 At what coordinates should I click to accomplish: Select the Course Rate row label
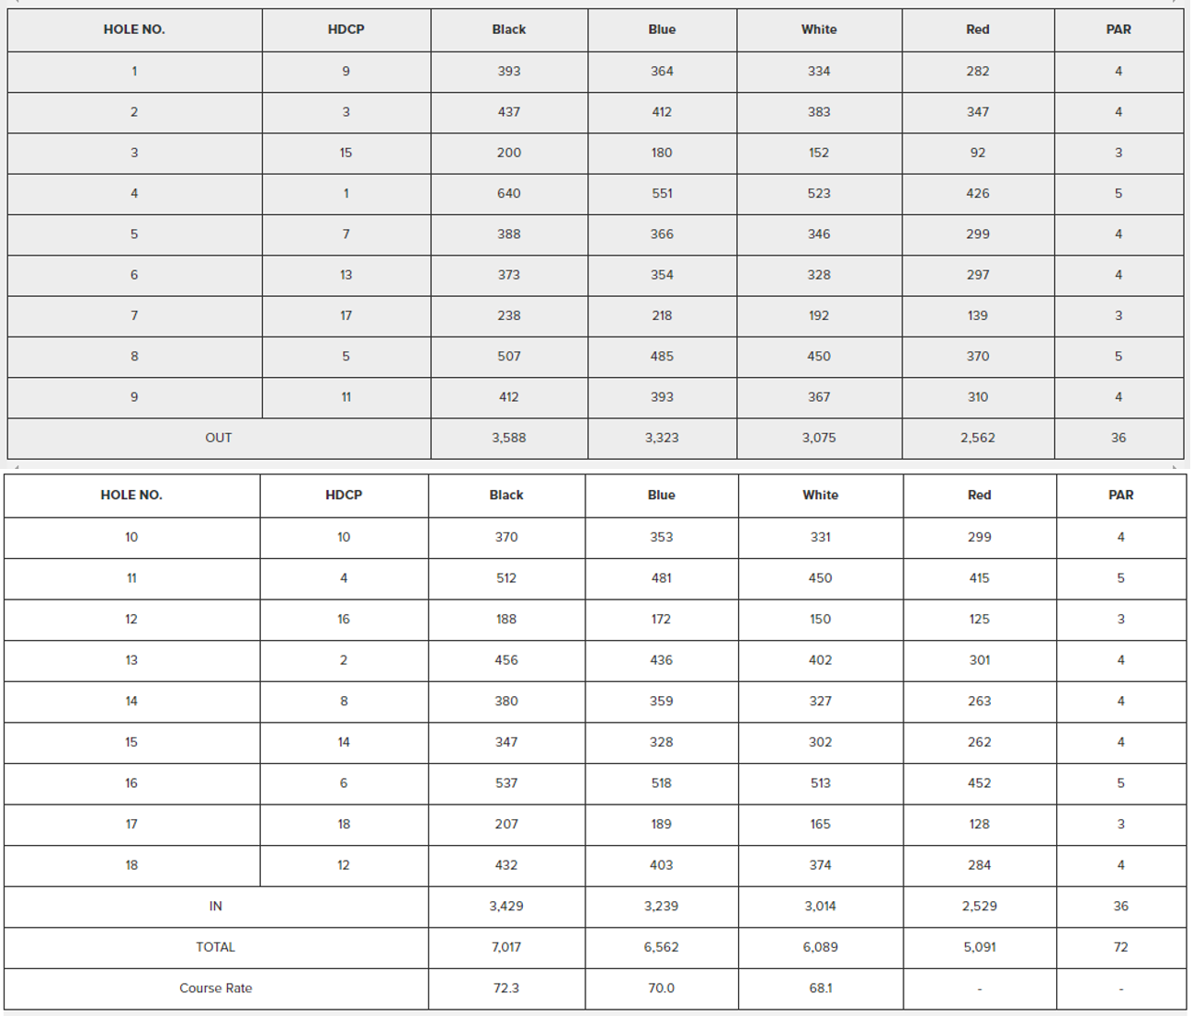click(215, 987)
